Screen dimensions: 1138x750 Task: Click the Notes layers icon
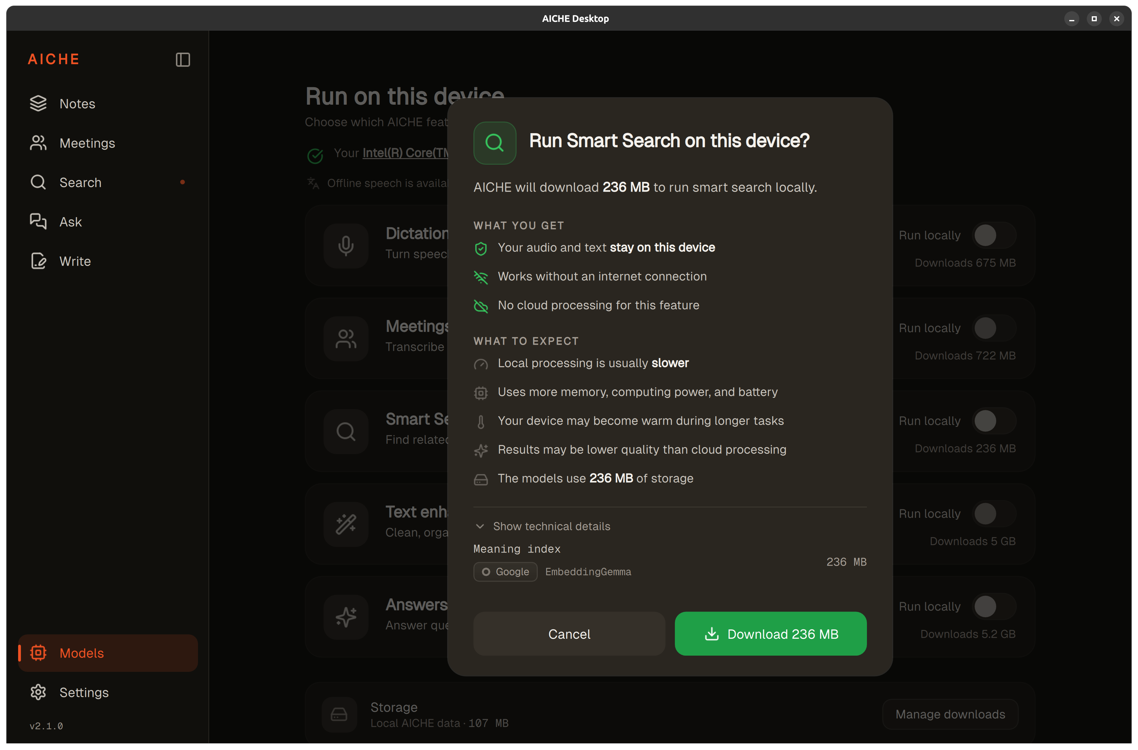pos(38,103)
